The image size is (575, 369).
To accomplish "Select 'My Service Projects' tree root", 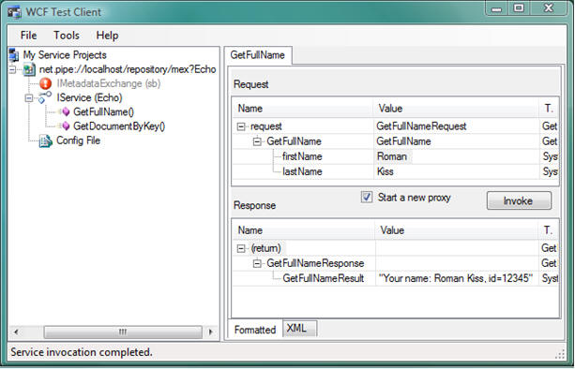I will 65,55.
